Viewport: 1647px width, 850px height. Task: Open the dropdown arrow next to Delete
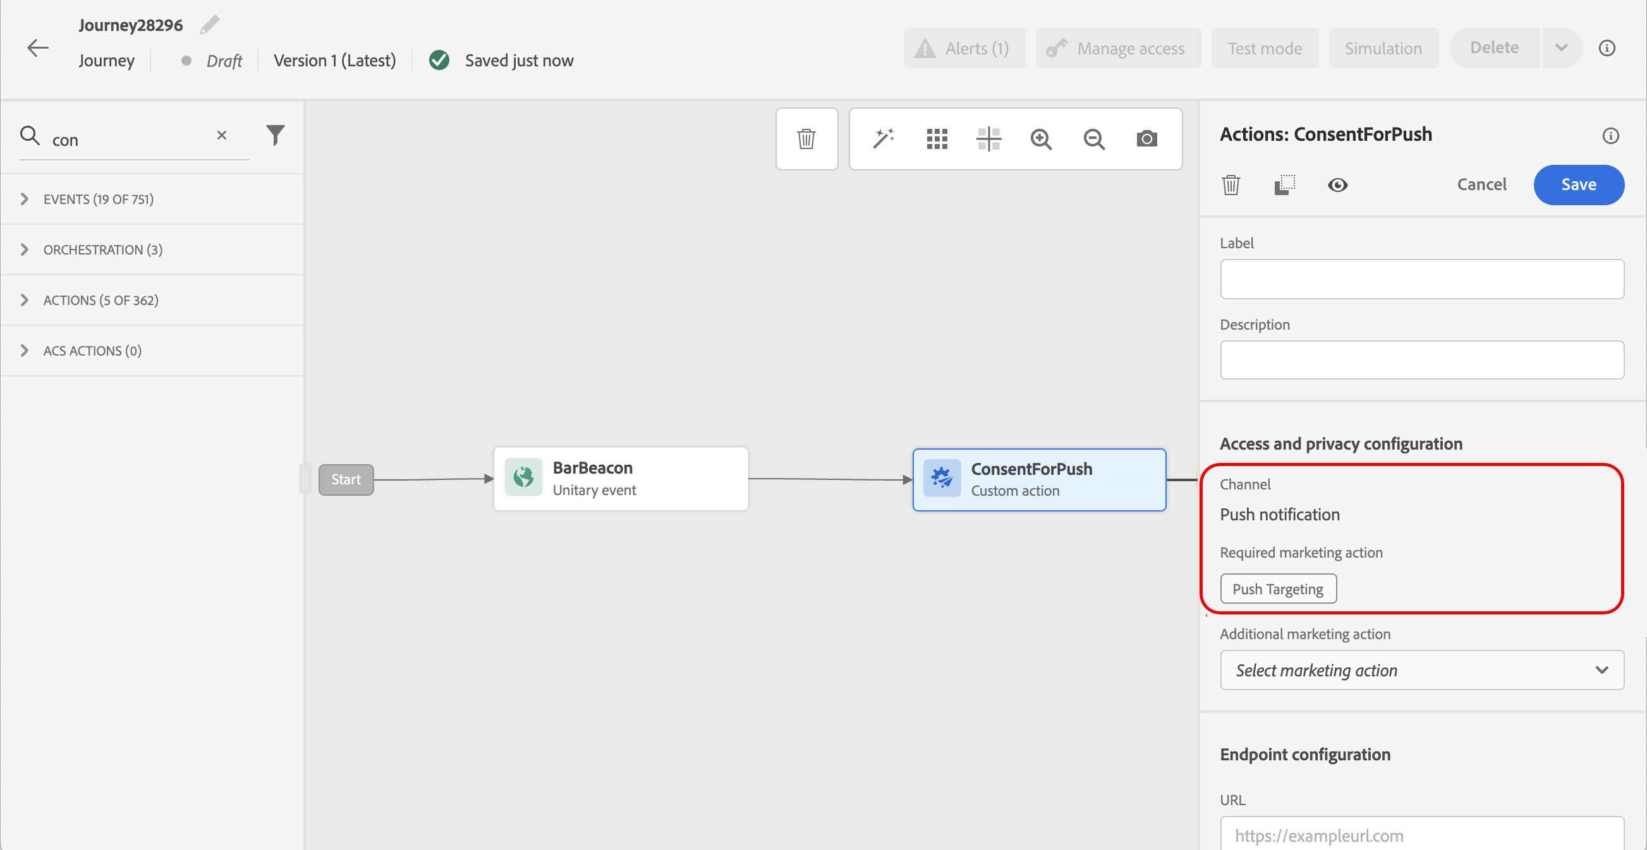(x=1561, y=48)
